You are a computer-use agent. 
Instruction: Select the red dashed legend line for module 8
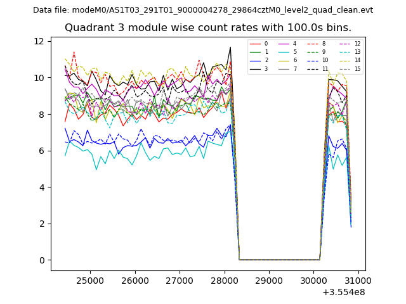pos(313,44)
